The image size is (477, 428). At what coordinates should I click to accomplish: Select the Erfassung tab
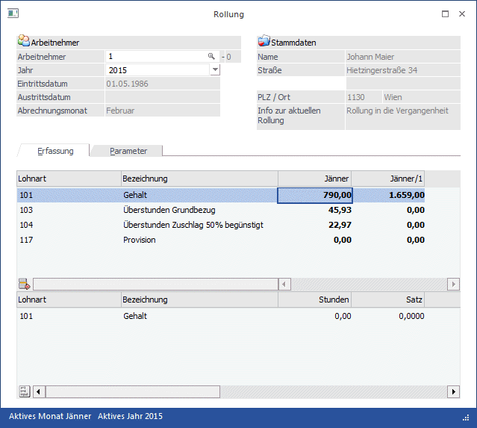(55, 151)
